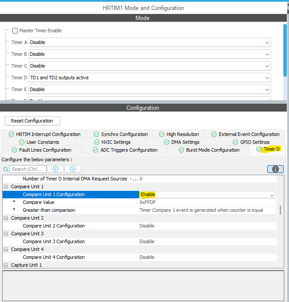Viewport: 289px width, 302px height.
Task: Open External Event Configuration tab
Action: tap(245, 134)
